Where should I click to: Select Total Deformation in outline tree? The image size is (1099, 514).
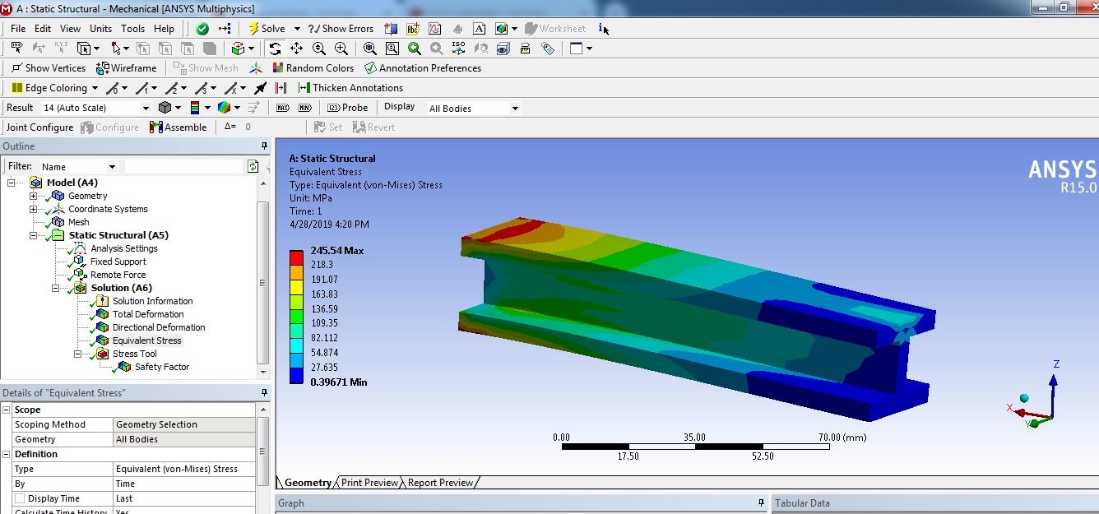[148, 314]
